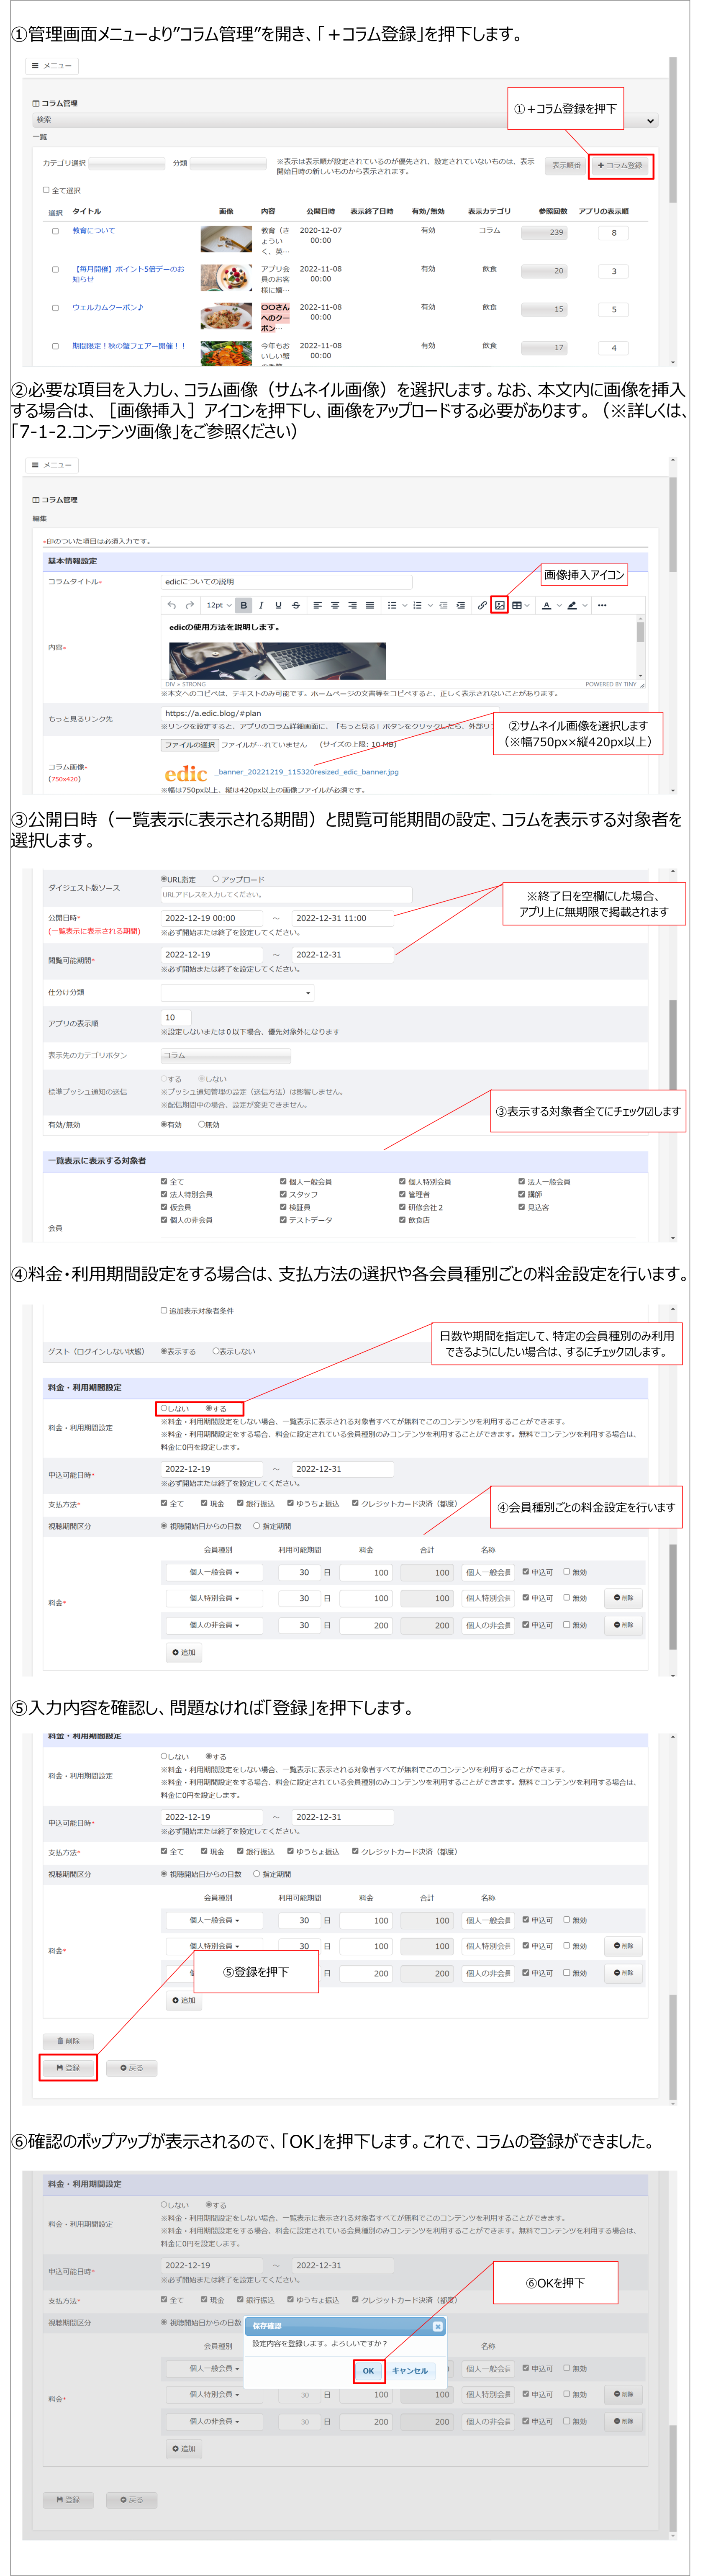The height and width of the screenshot is (2576, 703).
Task: Click the decrease indent icon in the editor
Action: pos(443,605)
